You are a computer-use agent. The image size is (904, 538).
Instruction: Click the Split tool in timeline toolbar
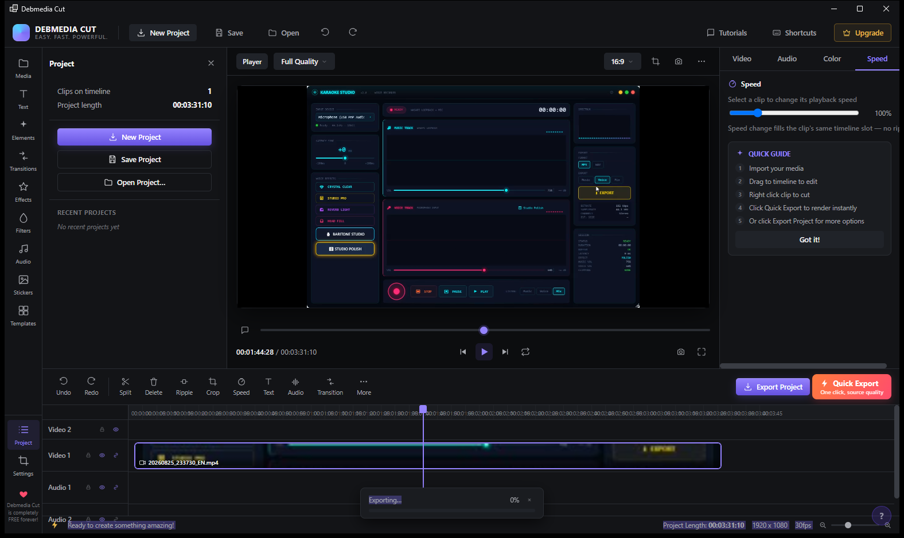[125, 386]
